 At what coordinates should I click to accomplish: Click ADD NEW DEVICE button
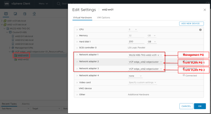pos(191,24)
